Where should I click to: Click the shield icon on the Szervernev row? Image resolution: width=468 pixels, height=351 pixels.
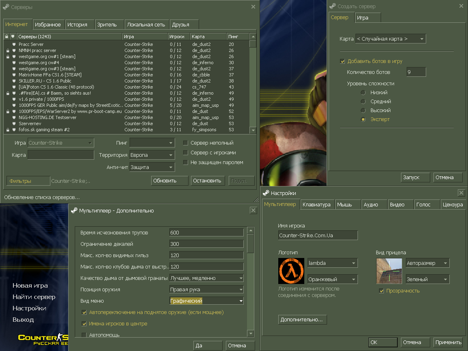pos(14,123)
